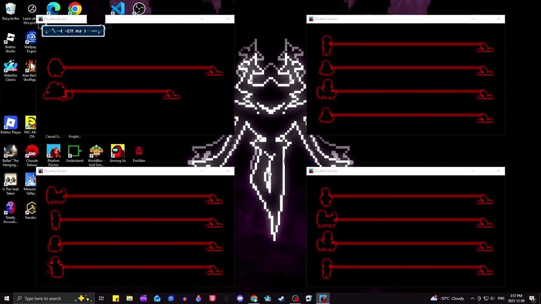Image resolution: width=541 pixels, height=304 pixels.
Task: Select the Chuzzle Deluxe desktop icon
Action: [32, 156]
